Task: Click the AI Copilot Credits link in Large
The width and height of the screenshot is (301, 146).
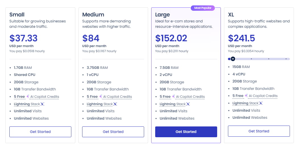Action: (190, 97)
